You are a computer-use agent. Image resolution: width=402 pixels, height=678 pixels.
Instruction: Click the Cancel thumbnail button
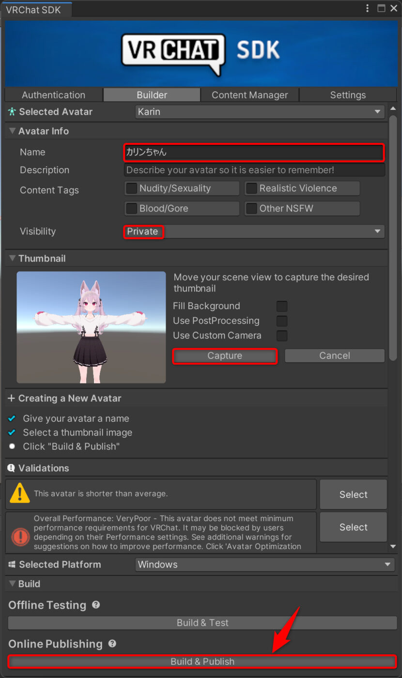335,356
